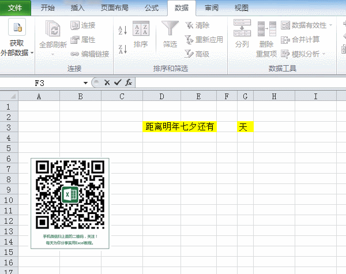The image size is (346, 274).
Task: Click 清除 clear filter
Action: coord(197,25)
